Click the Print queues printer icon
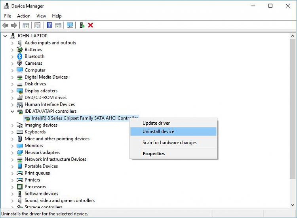 point(20,173)
